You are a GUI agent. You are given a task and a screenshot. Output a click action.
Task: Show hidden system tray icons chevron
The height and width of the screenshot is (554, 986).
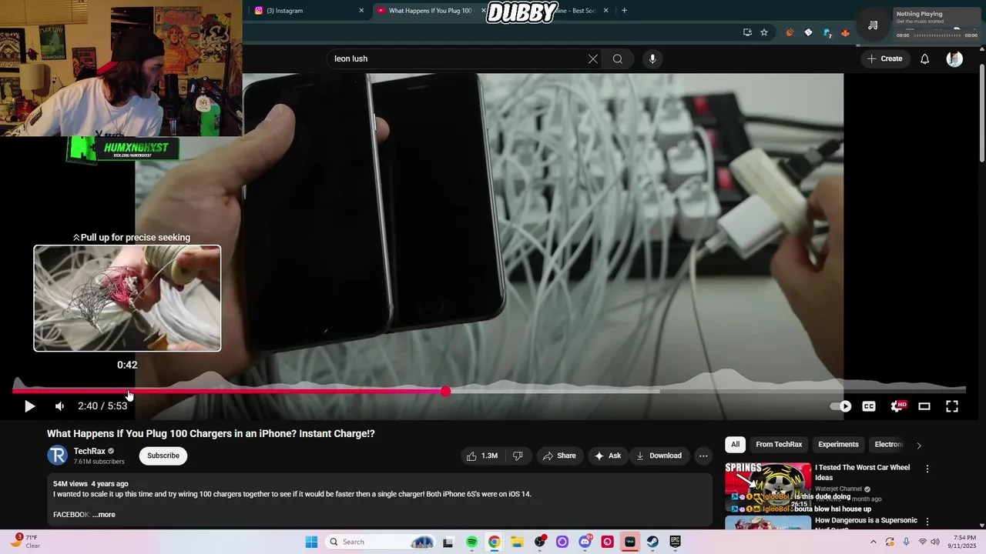(x=874, y=542)
